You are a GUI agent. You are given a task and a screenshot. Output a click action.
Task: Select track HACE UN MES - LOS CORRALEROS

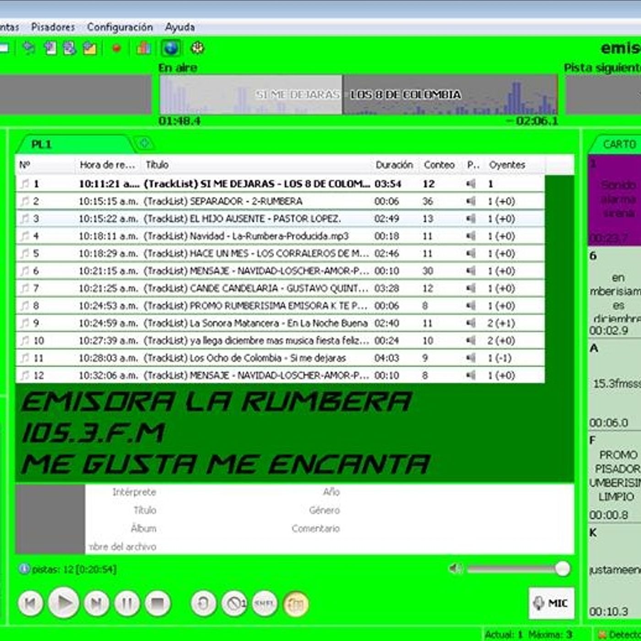(280, 253)
